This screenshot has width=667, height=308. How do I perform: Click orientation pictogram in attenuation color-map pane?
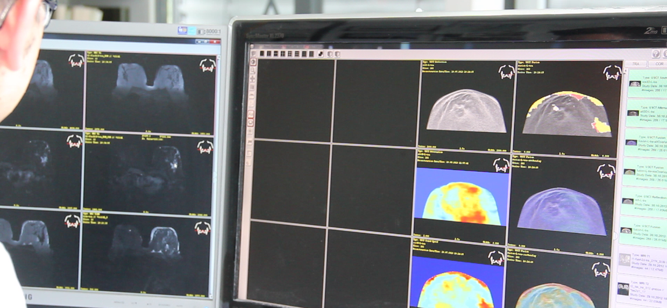(x=501, y=164)
